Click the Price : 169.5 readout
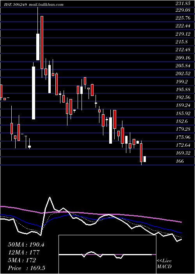The width and height of the screenshot is (195, 274). click(27, 268)
